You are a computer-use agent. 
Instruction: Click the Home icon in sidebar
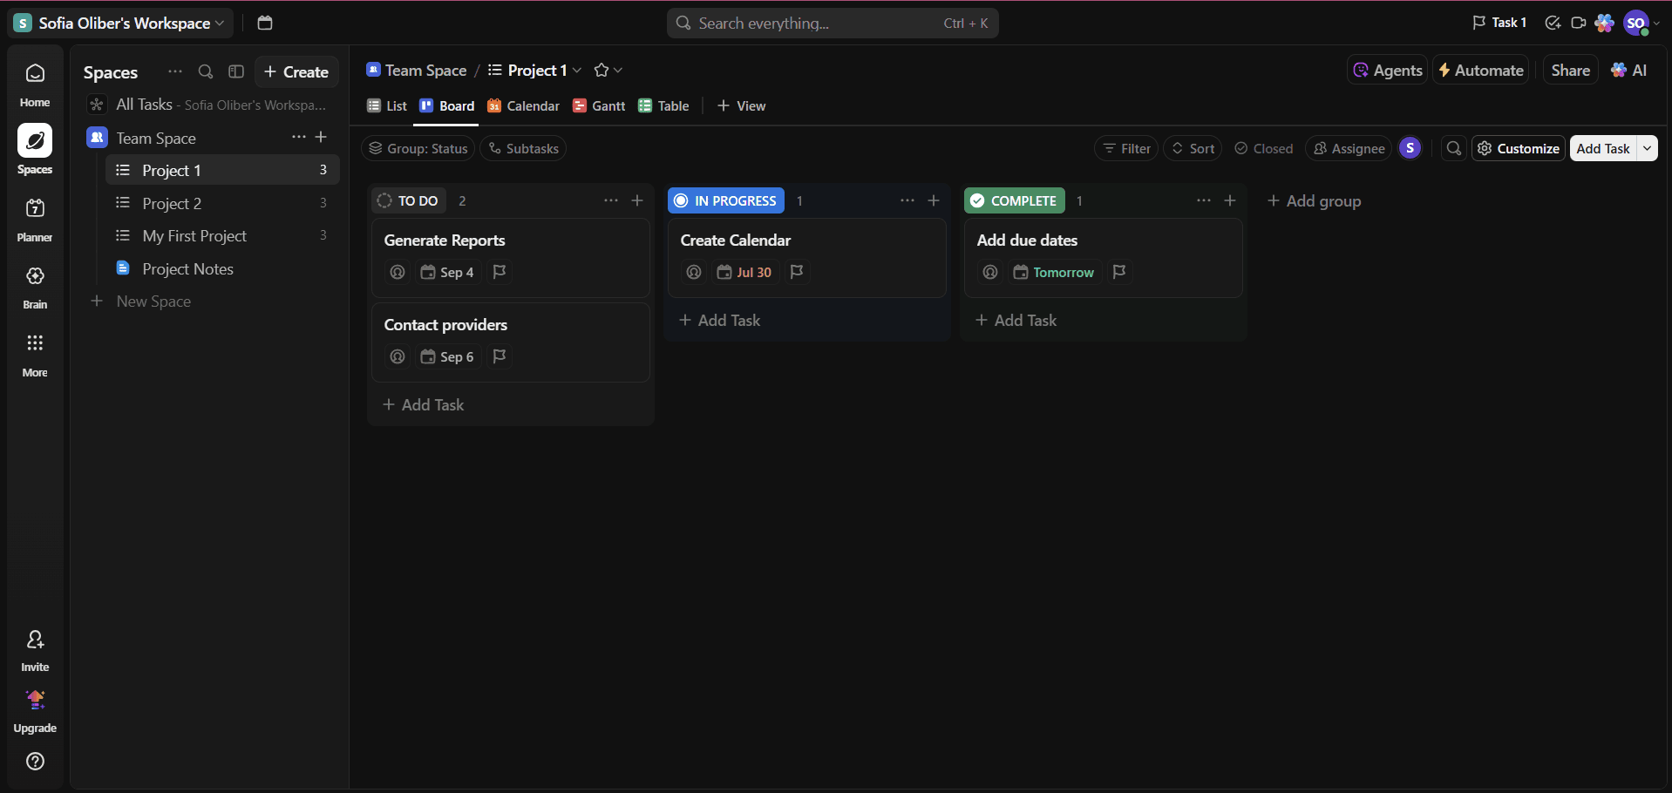point(35,84)
